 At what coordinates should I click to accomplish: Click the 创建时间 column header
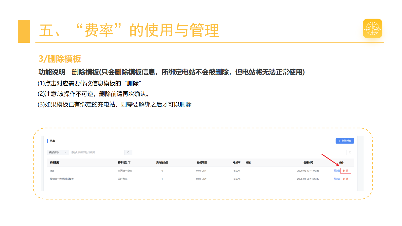(308, 163)
